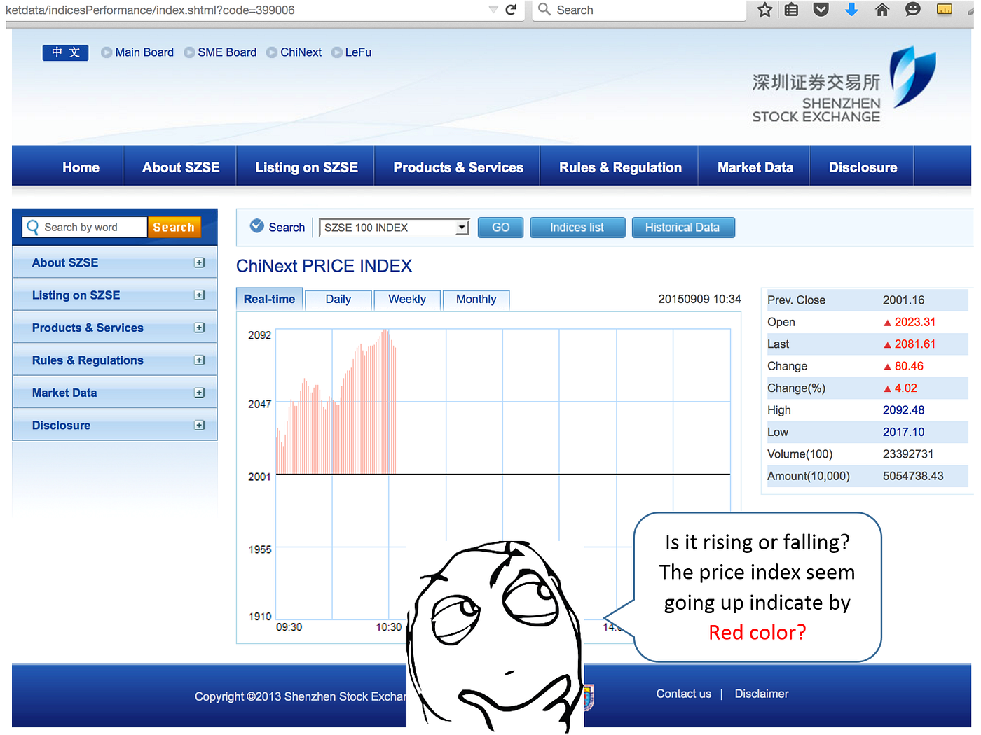Switch language with the 中文 button
Screen dimensions: 981x735
click(65, 52)
